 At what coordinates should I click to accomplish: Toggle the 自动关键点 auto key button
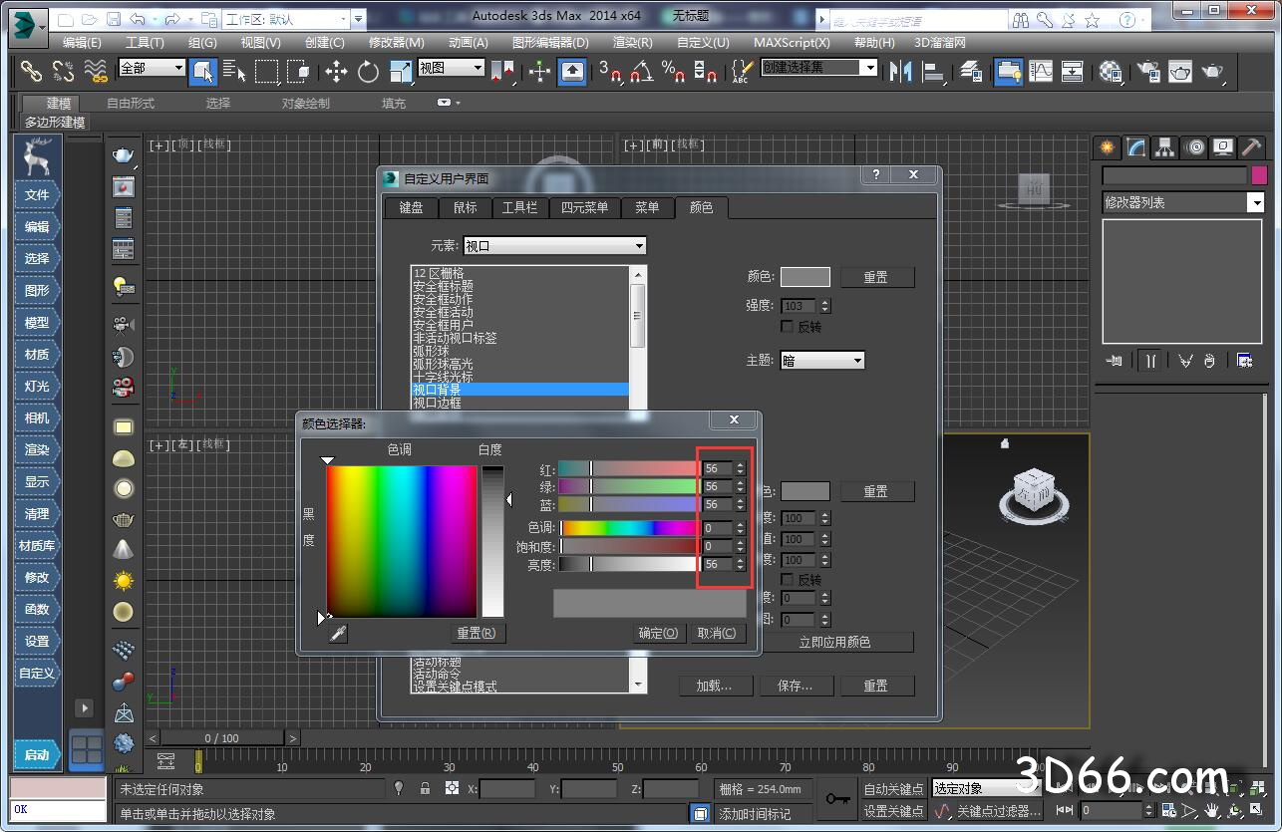[x=893, y=788]
